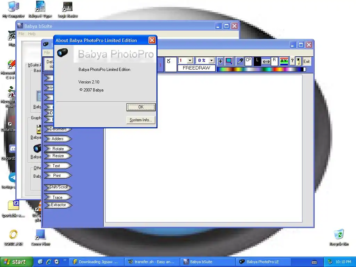Select the crosshair plus tool

click(x=220, y=61)
